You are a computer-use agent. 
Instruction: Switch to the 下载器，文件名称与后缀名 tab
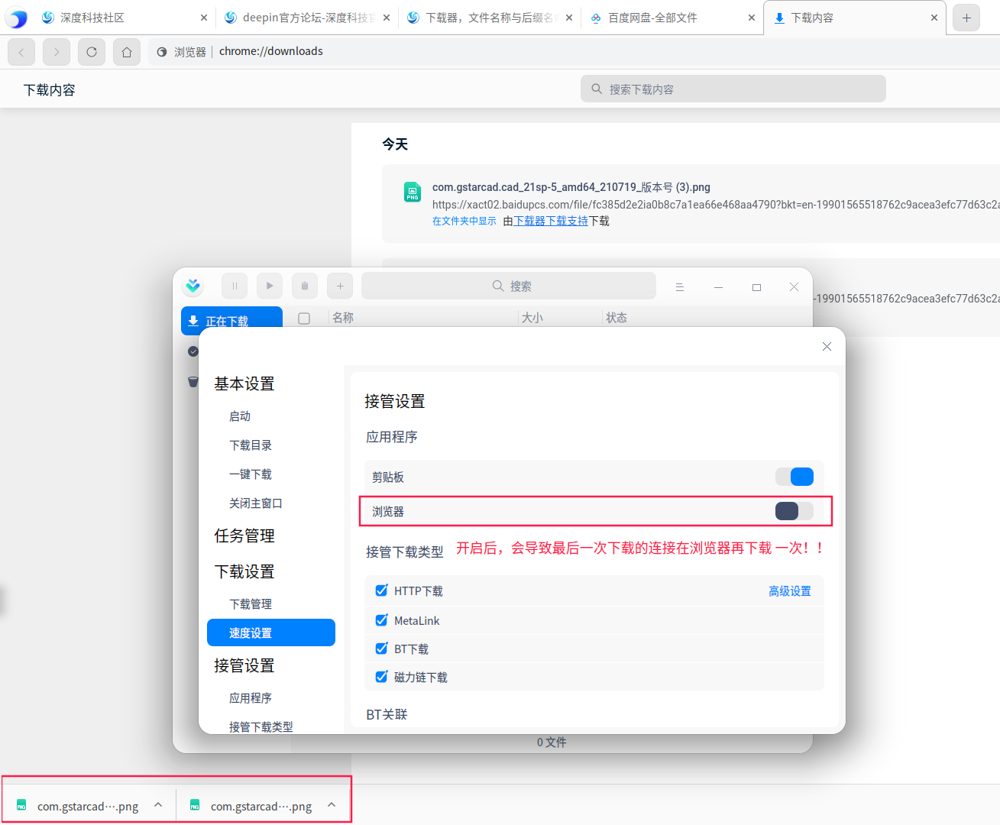coord(490,18)
